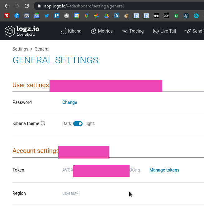Screen dimensions: 204x210
Task: Open Metrics from the top nav
Action: point(102,31)
